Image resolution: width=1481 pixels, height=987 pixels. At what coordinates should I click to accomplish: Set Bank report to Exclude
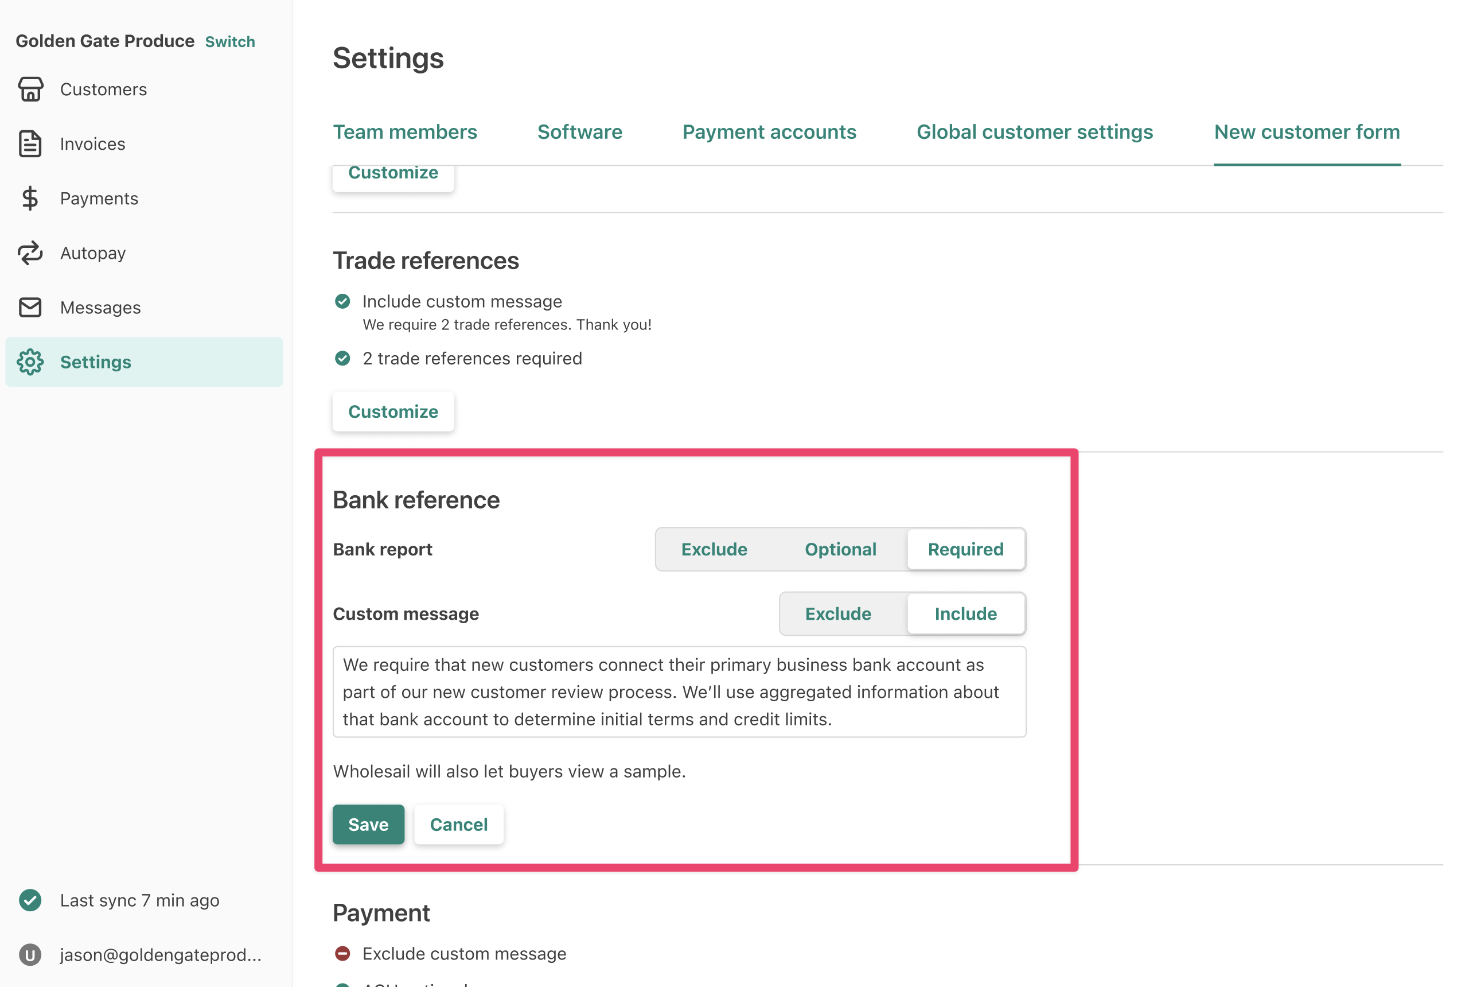click(714, 549)
